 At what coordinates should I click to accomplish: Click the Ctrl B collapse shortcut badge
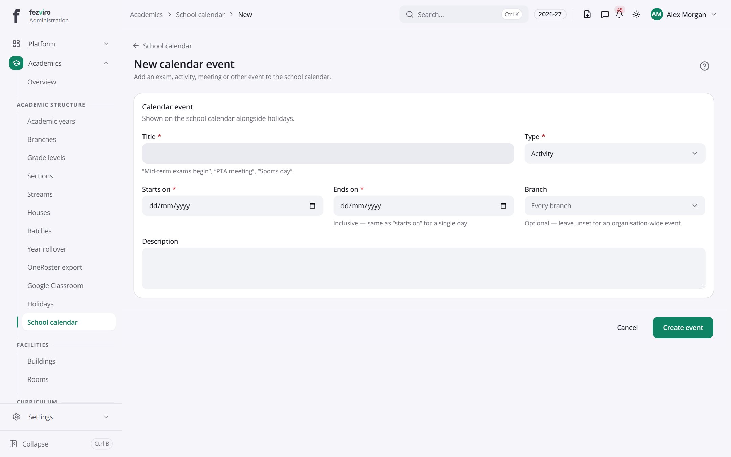point(102,444)
